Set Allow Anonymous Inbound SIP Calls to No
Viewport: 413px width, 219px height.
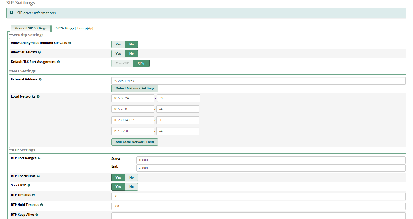click(x=131, y=44)
